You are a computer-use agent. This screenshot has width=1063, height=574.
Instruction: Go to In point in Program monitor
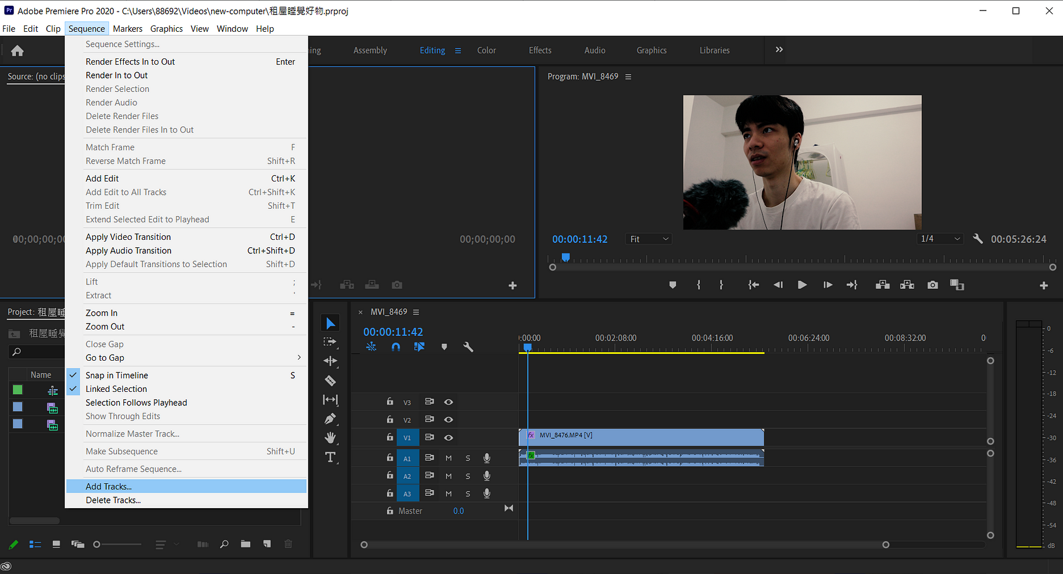(753, 285)
